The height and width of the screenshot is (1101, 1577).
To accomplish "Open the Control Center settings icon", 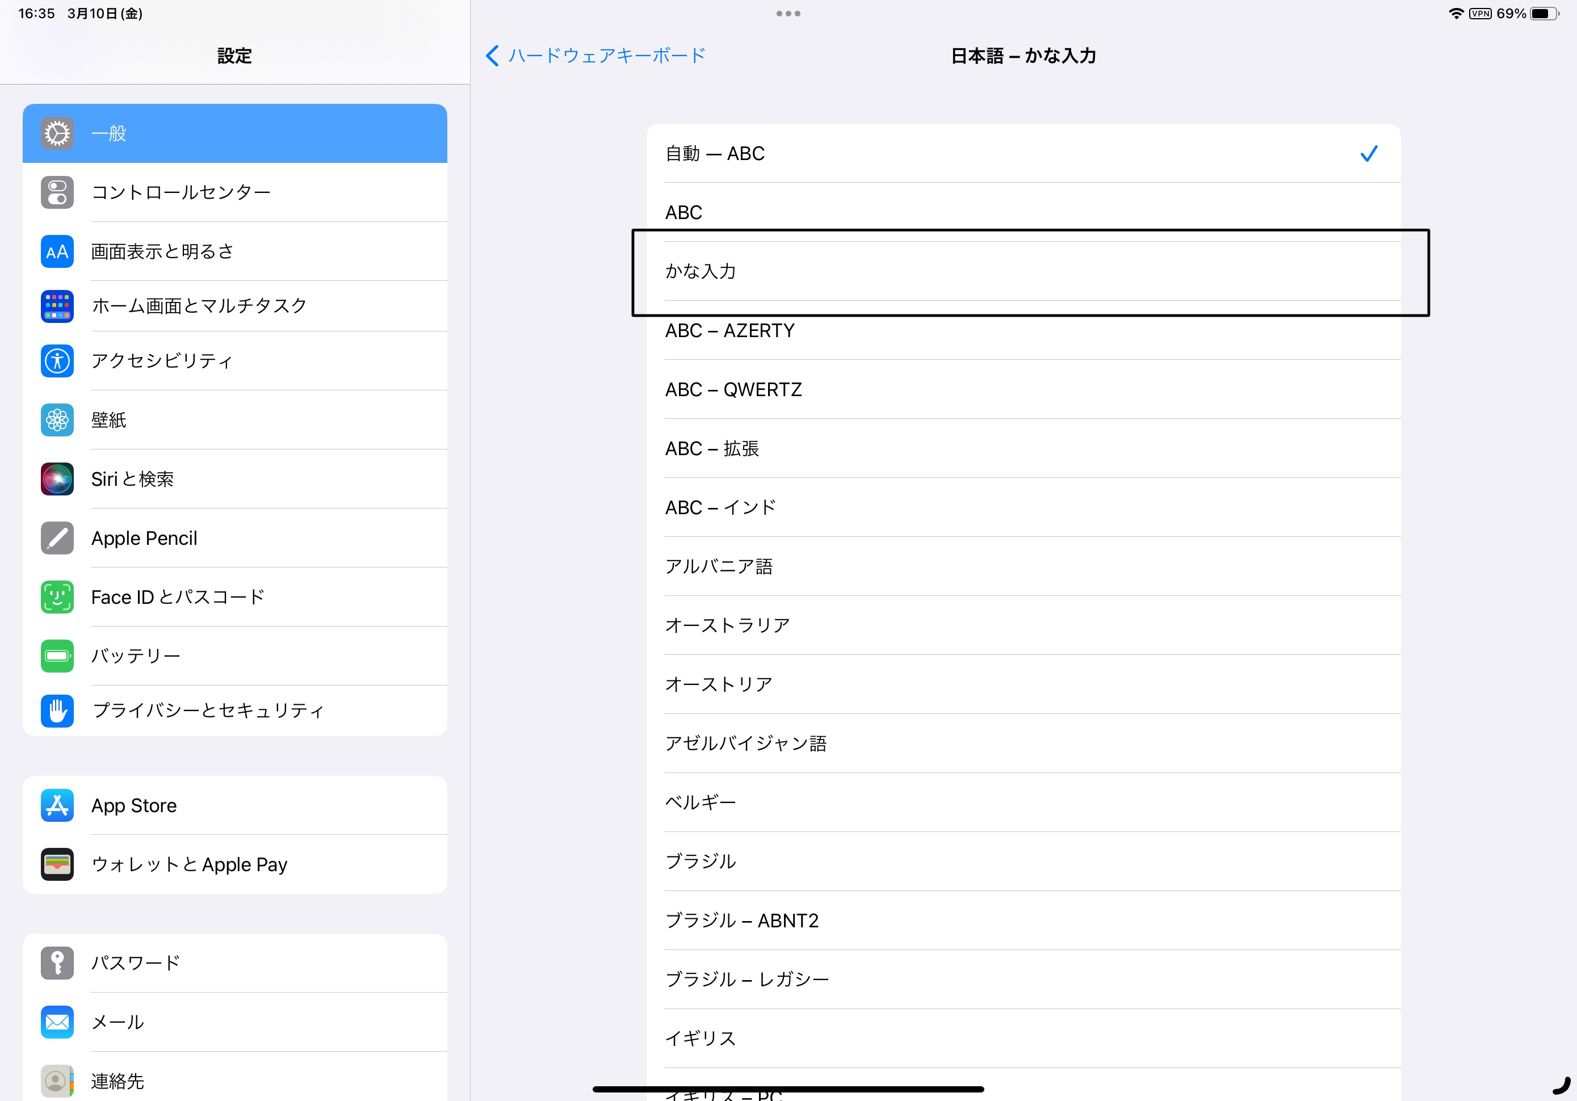I will pyautogui.click(x=57, y=192).
